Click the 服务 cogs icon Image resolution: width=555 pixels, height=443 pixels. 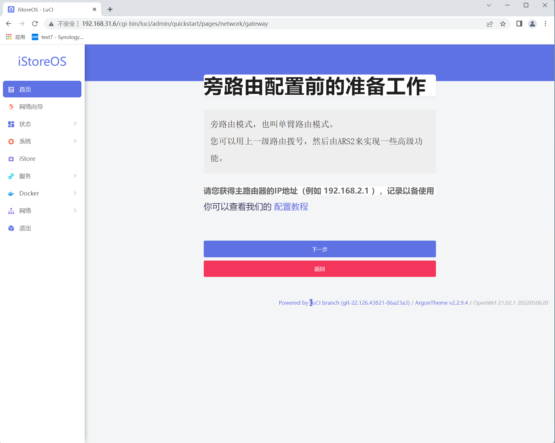point(11,176)
